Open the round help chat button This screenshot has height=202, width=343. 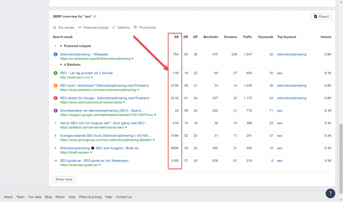pos(330,193)
